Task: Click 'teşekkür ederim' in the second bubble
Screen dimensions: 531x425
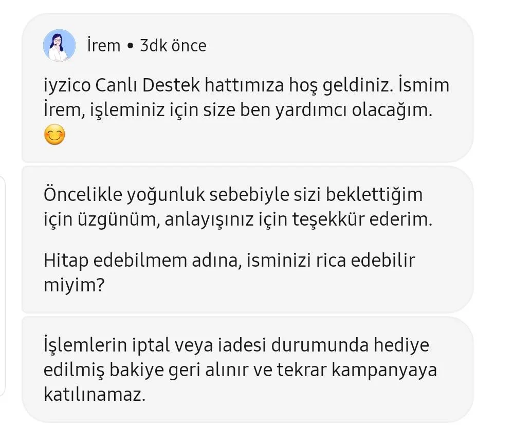Action: (x=362, y=219)
